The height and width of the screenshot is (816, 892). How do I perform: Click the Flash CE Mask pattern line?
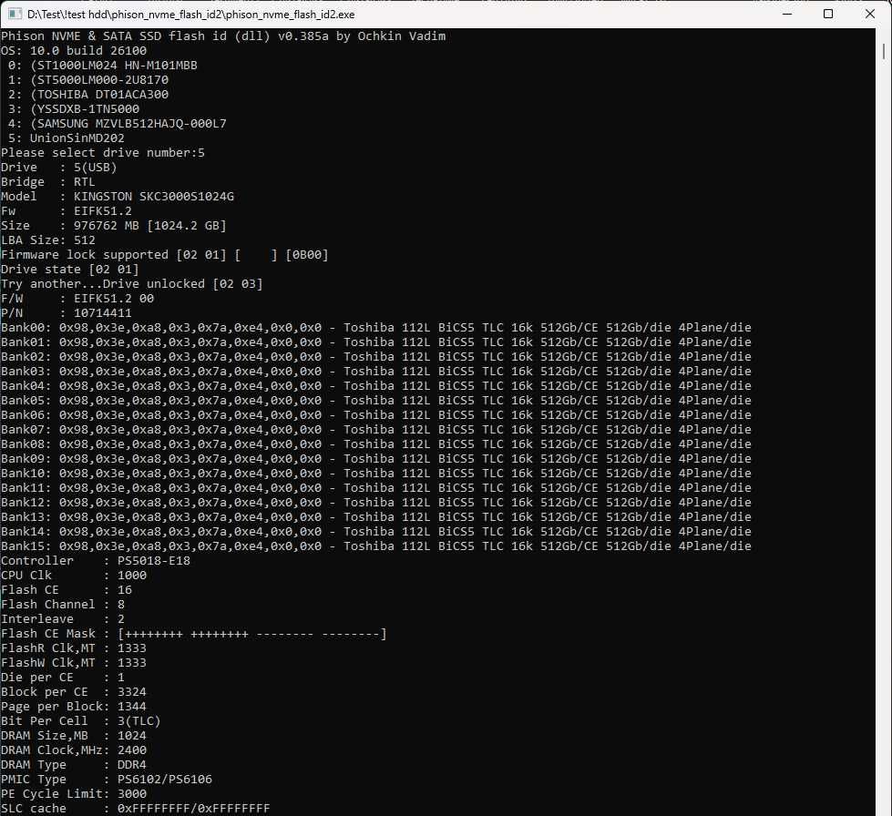194,634
